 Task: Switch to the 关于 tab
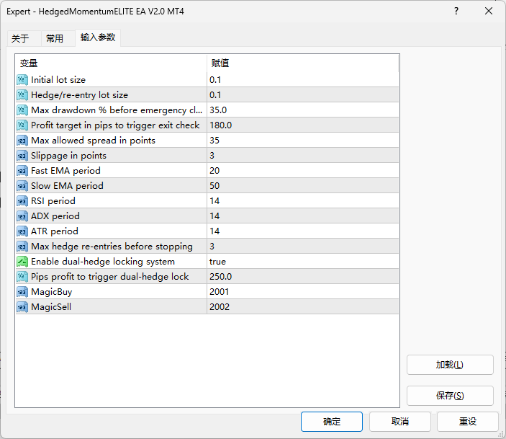click(20, 38)
